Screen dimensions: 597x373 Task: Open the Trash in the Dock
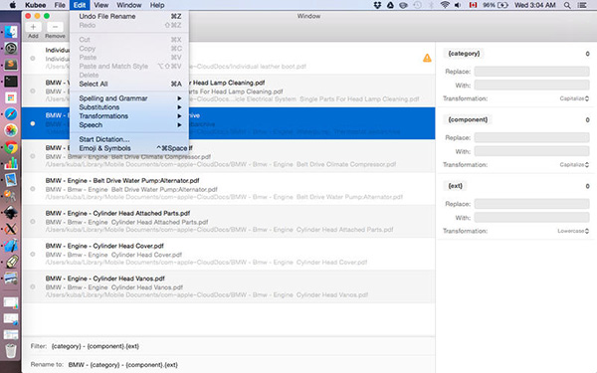pyautogui.click(x=11, y=350)
